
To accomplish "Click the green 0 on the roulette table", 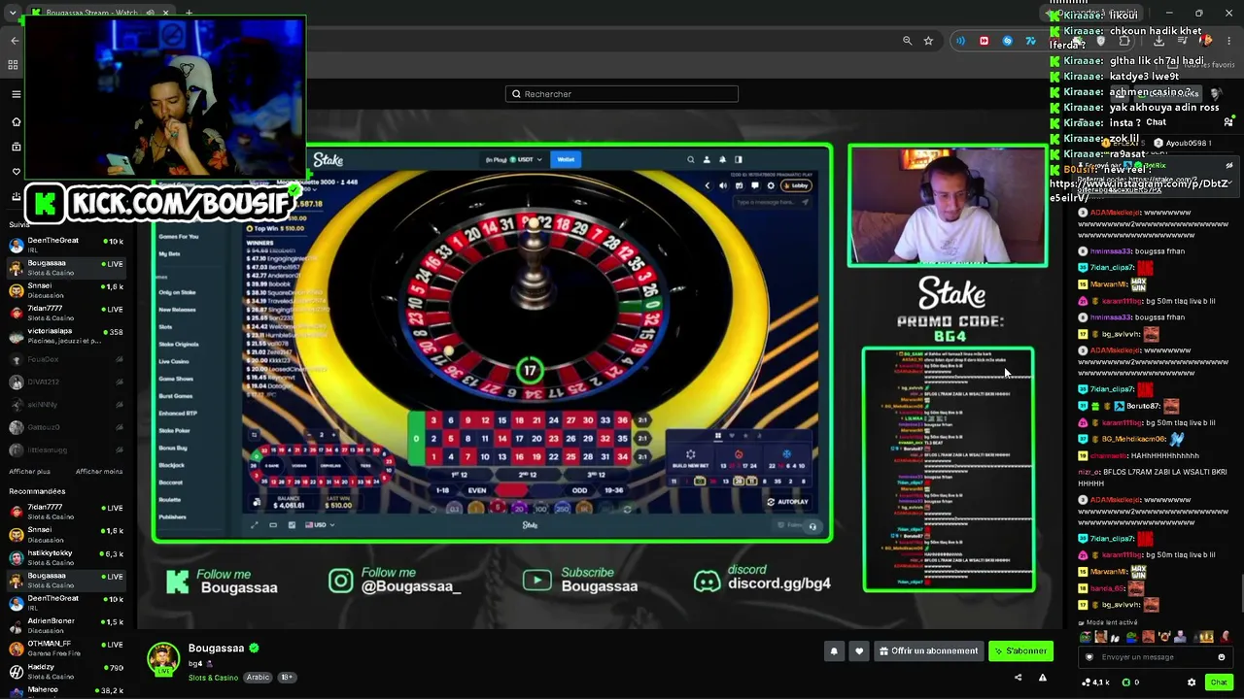I will pyautogui.click(x=416, y=439).
